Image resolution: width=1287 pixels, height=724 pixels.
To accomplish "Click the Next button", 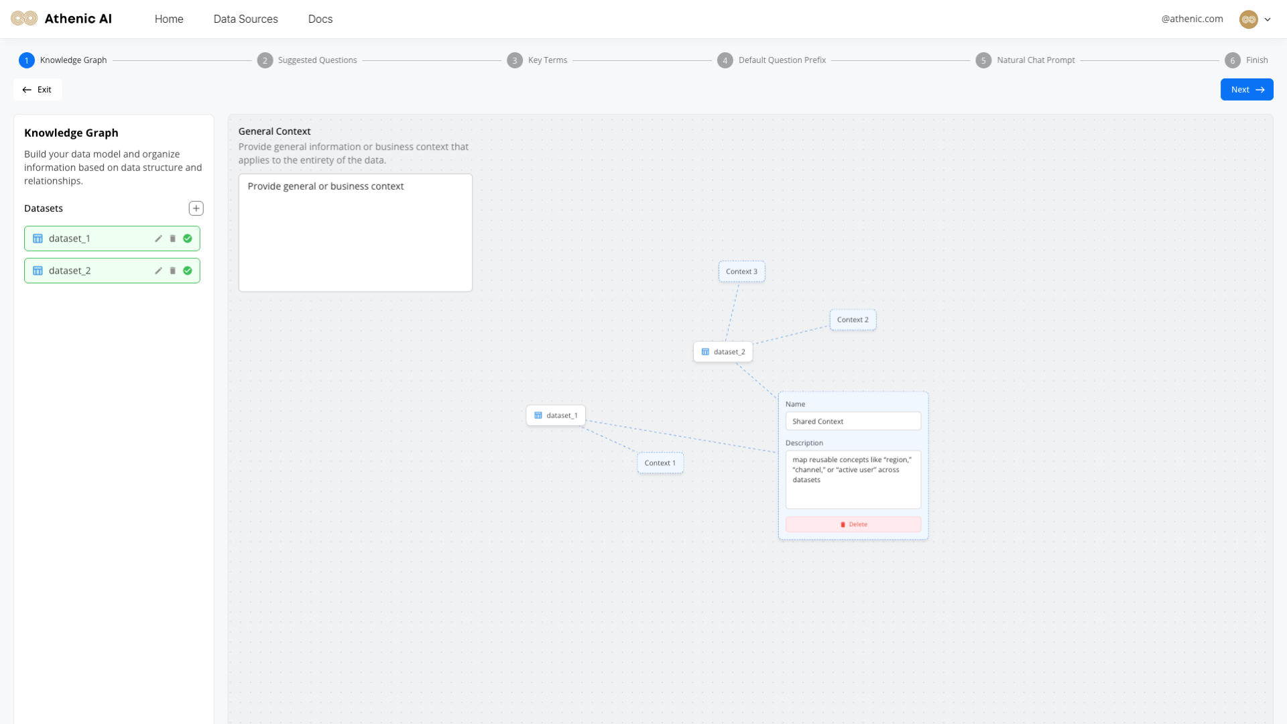I will tap(1246, 90).
